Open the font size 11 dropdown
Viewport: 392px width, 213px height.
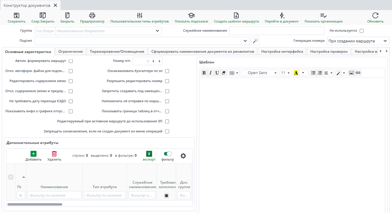click(285, 73)
